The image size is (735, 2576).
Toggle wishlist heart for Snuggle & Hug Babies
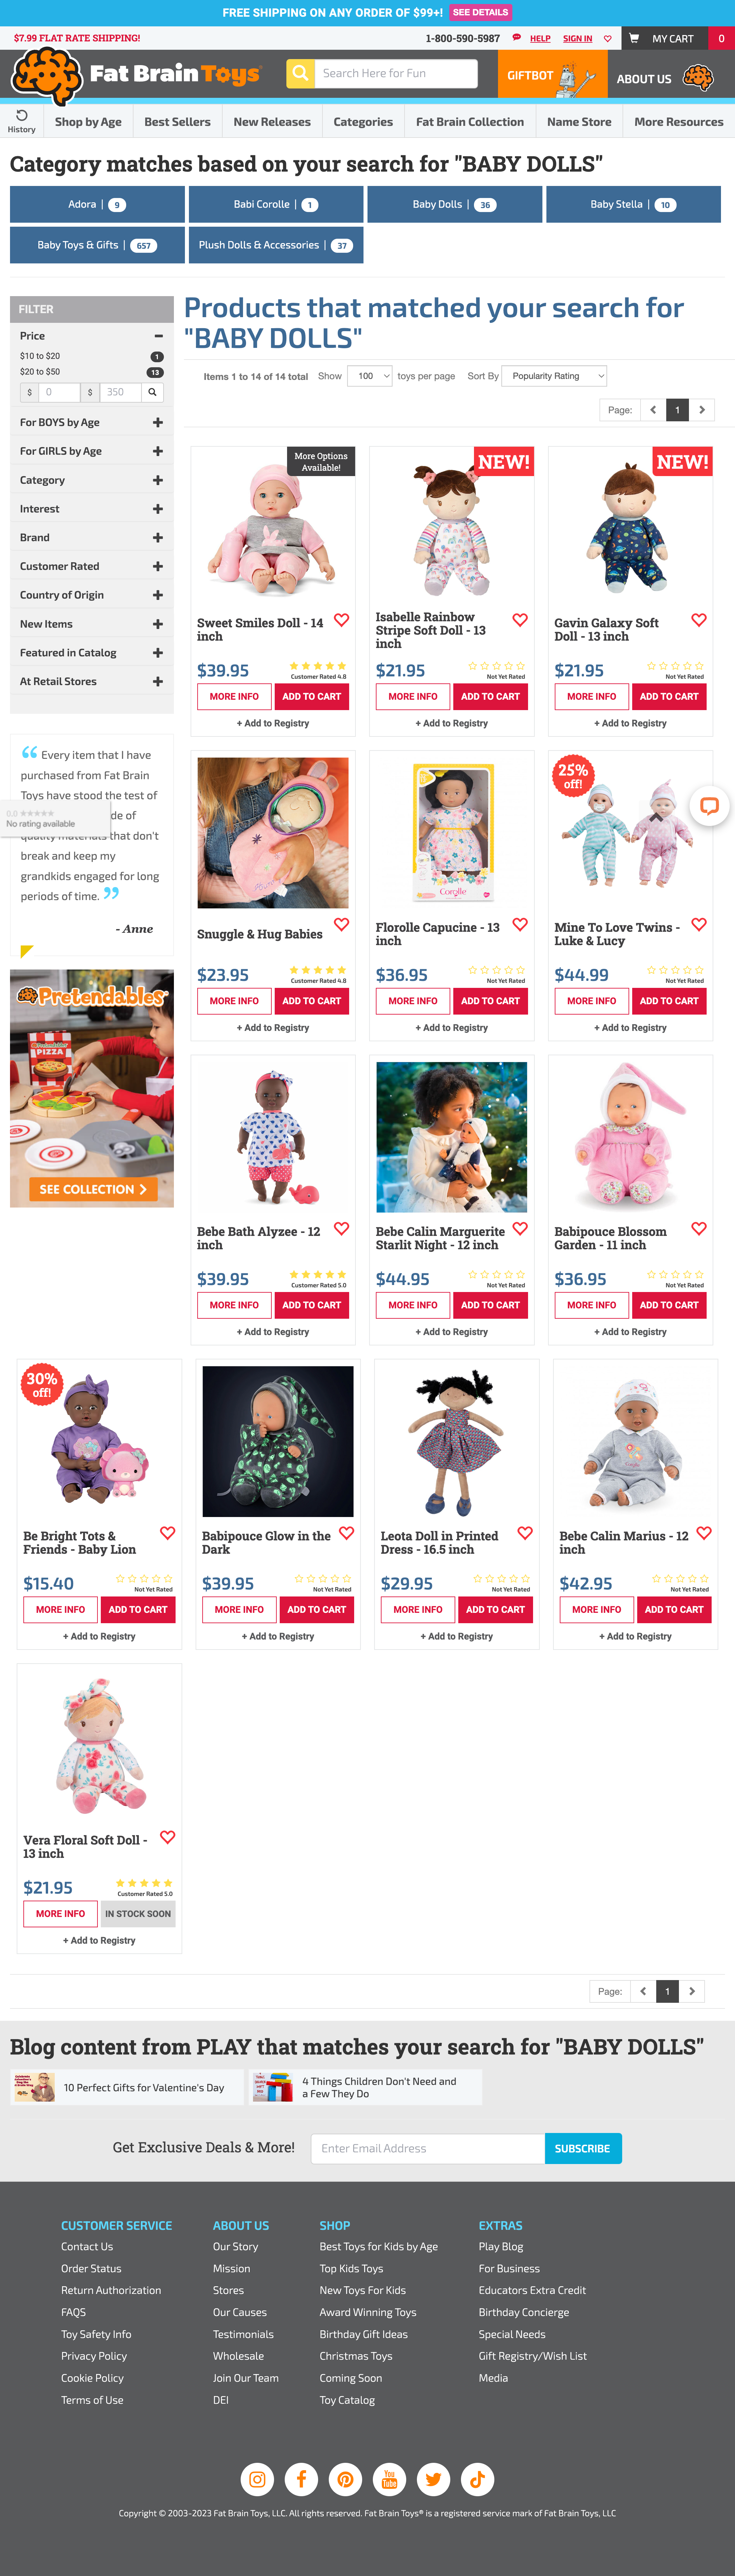click(x=341, y=925)
